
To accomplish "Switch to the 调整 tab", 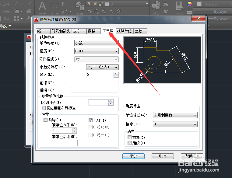I will point(93,31).
